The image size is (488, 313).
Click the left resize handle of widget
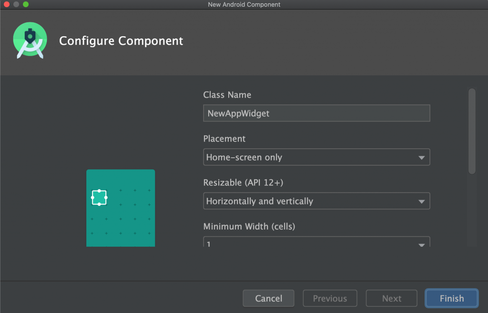92,197
